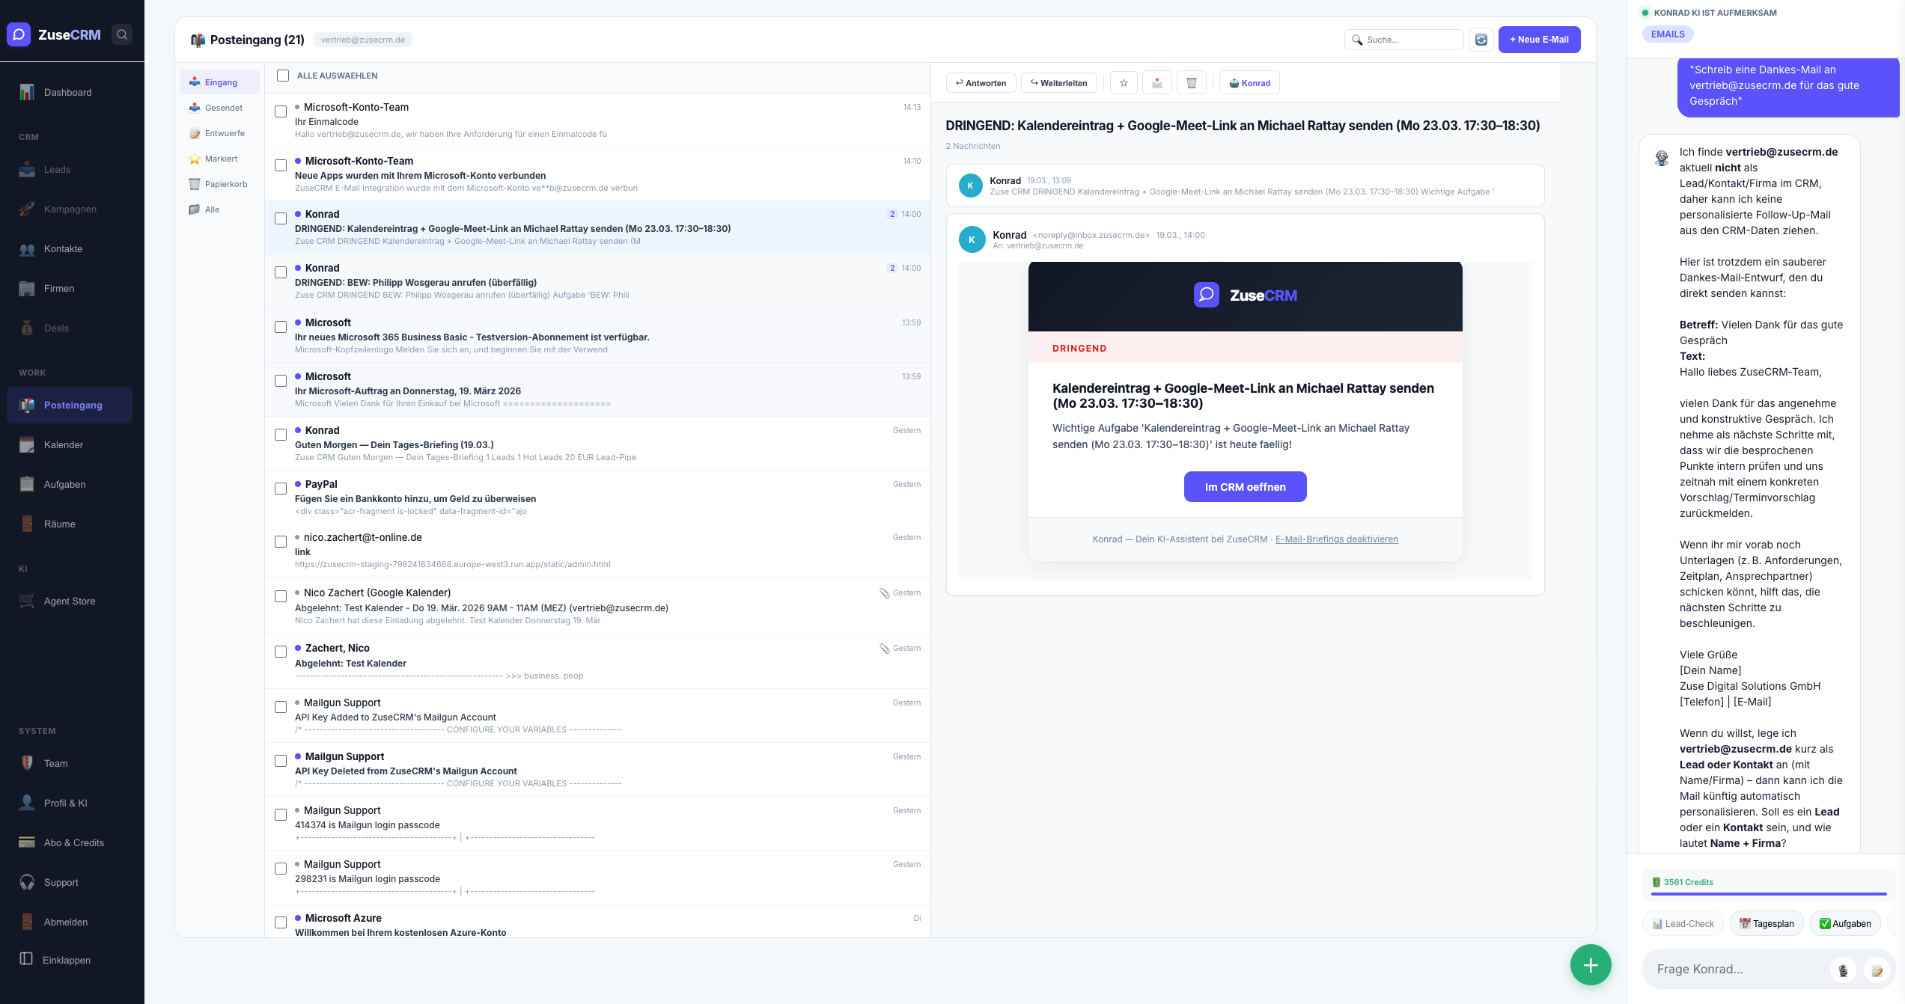Screen dimensions: 1905x1004
Task: Click the notepad icon in Konrad chat
Action: tap(1877, 970)
